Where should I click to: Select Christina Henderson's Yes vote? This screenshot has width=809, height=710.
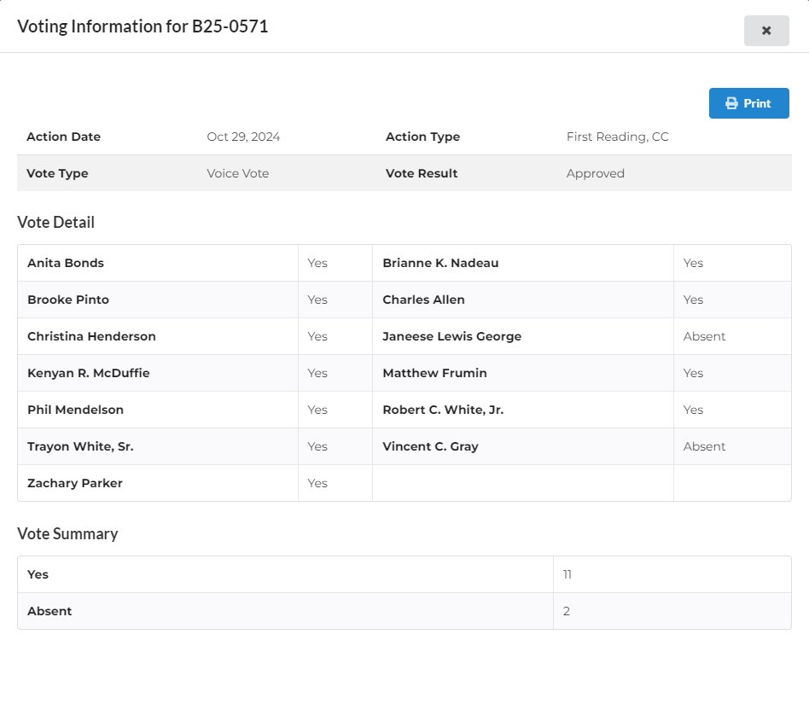(317, 336)
